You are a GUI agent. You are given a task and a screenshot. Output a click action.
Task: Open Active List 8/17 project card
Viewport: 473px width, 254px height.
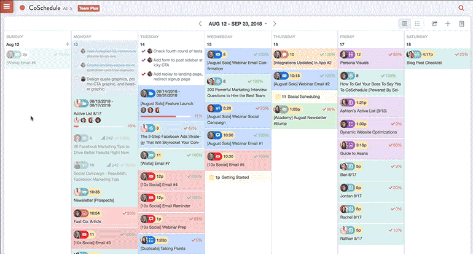tap(104, 113)
